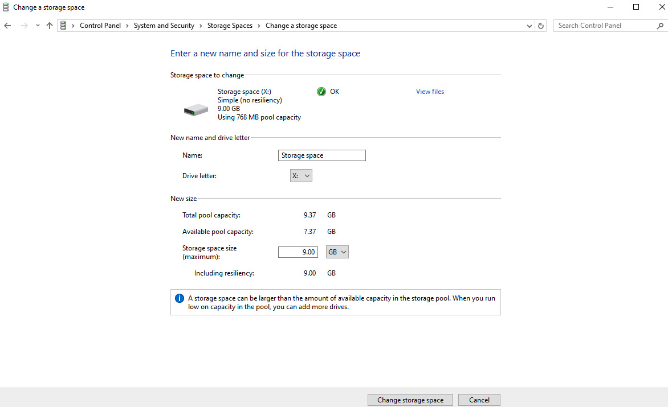This screenshot has width=668, height=407.
Task: Cancel the storage space changes
Action: point(479,400)
